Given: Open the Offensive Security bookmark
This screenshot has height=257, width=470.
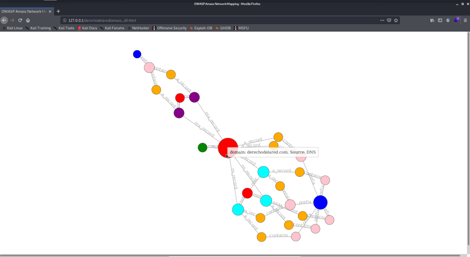Looking at the screenshot, I should click(169, 28).
